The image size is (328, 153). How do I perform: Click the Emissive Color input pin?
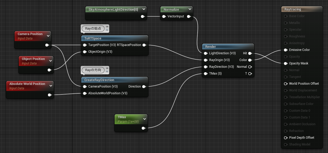[286, 50]
